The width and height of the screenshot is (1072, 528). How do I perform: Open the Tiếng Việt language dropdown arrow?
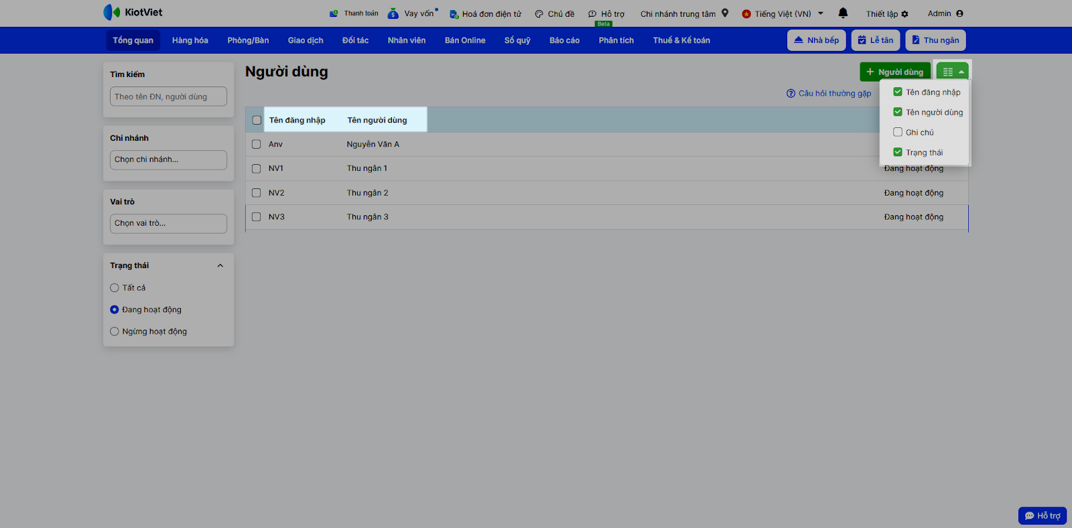pyautogui.click(x=821, y=13)
